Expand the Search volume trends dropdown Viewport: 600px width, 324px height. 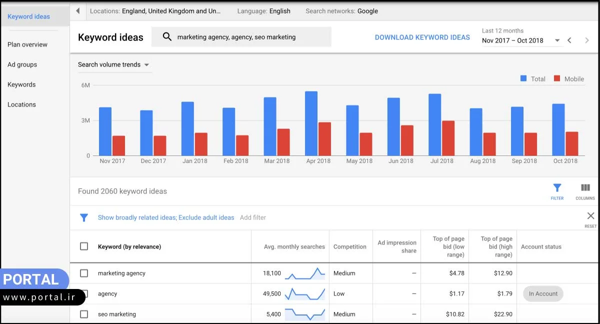(146, 64)
